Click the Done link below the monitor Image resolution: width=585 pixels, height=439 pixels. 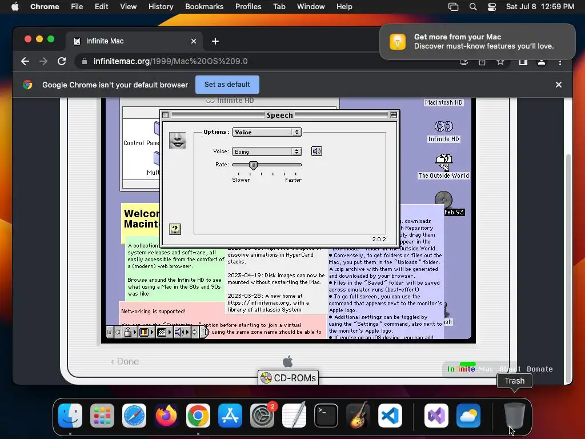(x=125, y=361)
